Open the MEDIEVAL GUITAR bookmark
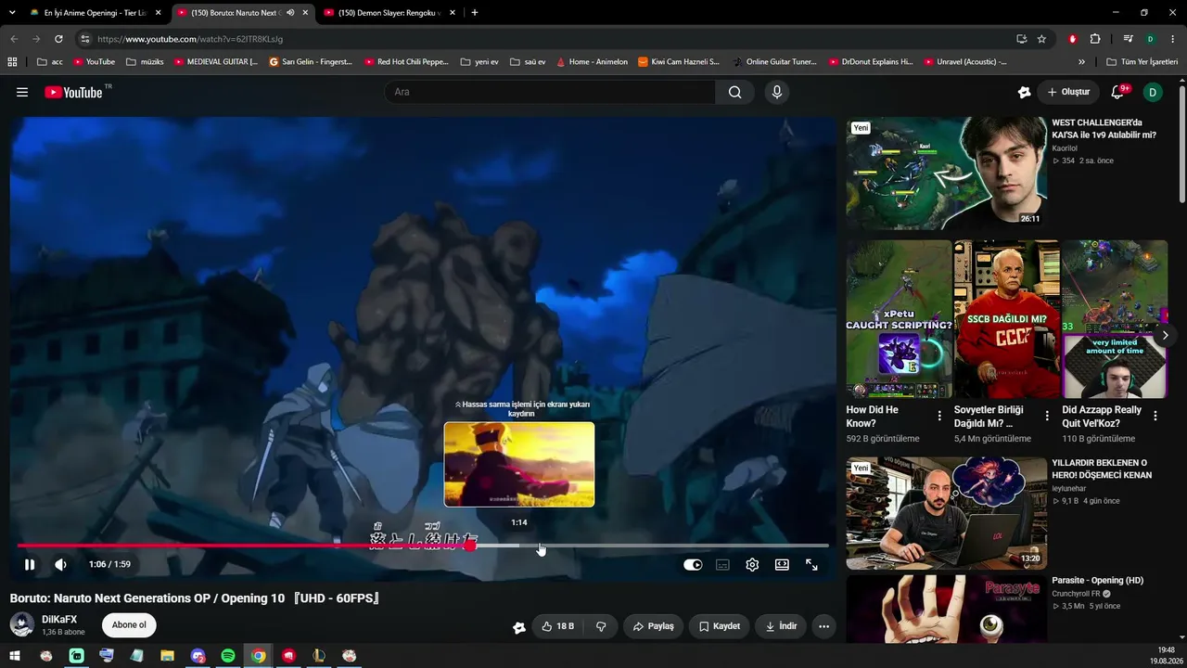The height and width of the screenshot is (668, 1187). click(x=216, y=62)
